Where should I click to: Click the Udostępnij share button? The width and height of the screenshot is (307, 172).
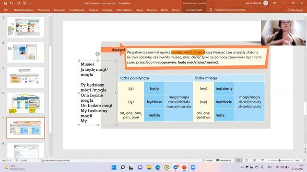coord(295,10)
